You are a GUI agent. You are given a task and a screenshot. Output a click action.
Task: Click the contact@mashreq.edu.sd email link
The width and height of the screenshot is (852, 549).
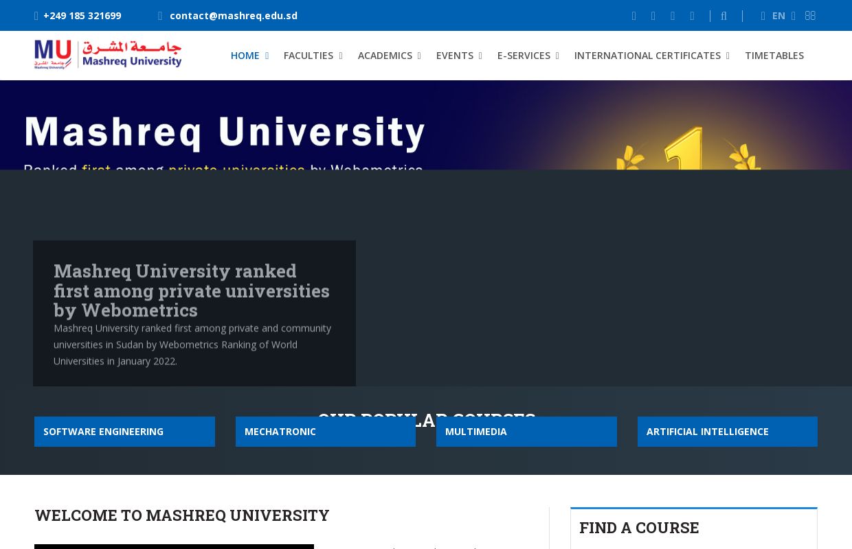point(234,16)
